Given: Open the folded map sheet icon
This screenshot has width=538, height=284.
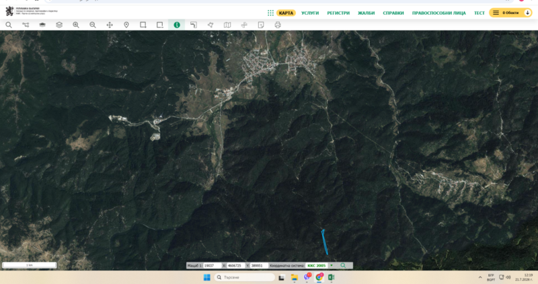Looking at the screenshot, I should pyautogui.click(x=227, y=25).
